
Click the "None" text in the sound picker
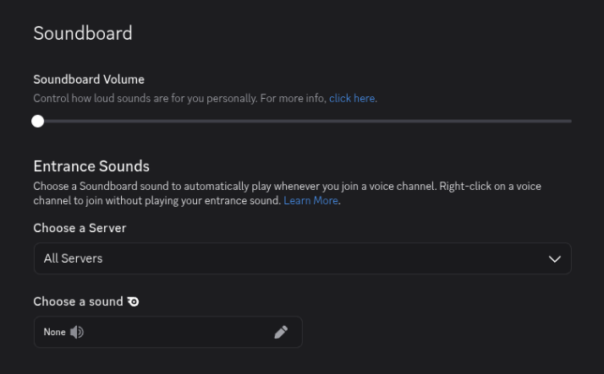click(x=54, y=332)
